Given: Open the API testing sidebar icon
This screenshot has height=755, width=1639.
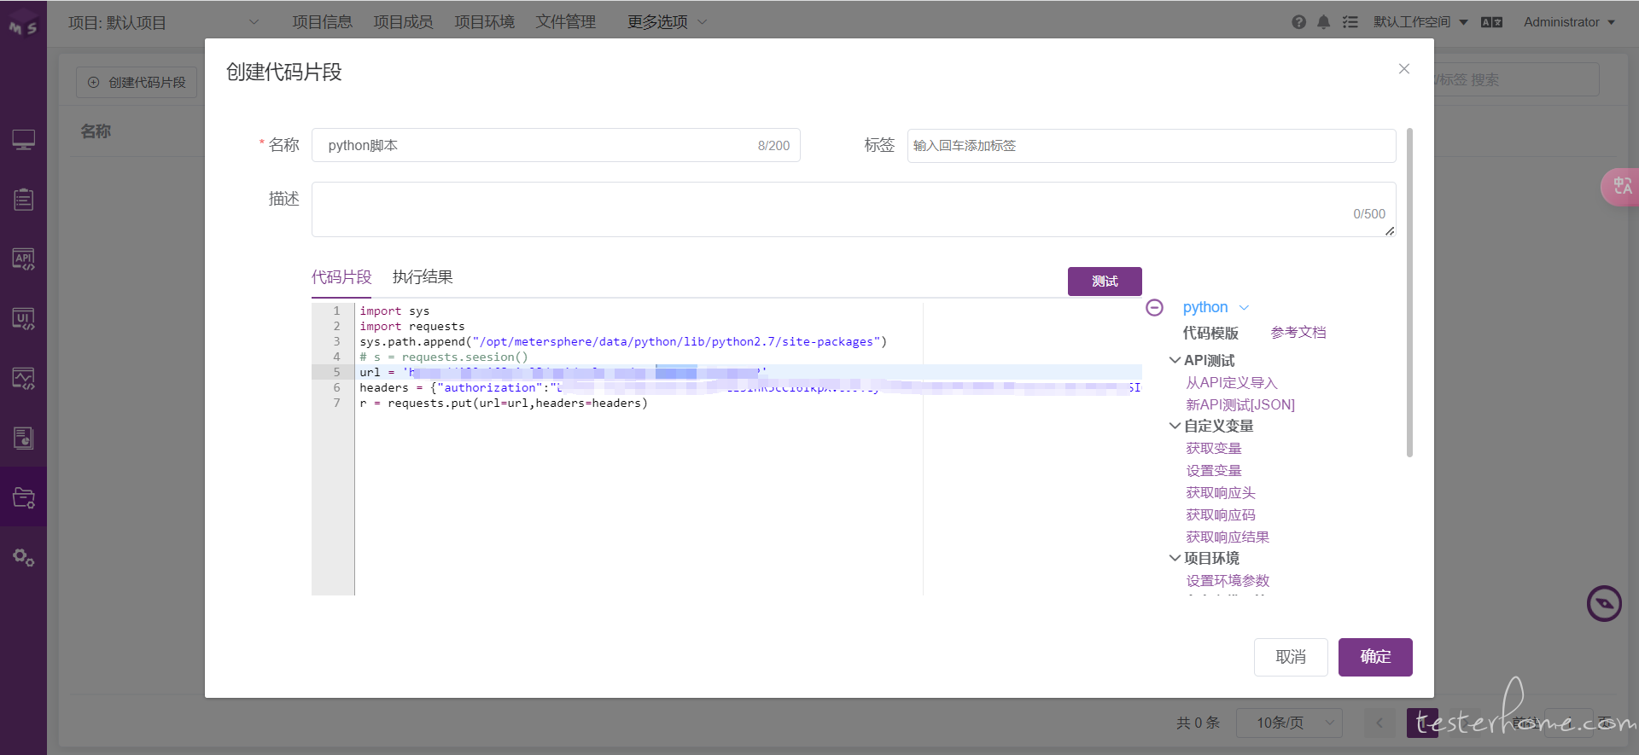Looking at the screenshot, I should click(x=23, y=259).
